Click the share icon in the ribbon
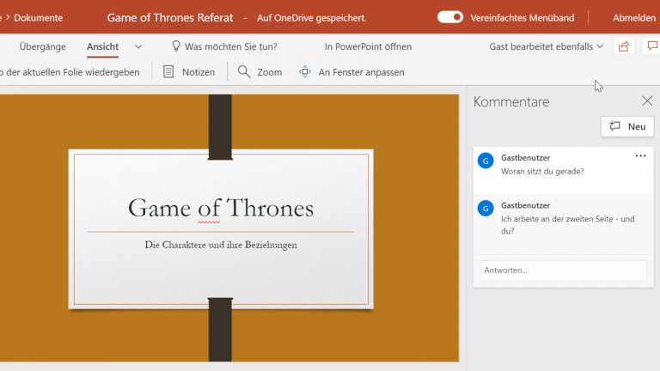 (x=624, y=46)
